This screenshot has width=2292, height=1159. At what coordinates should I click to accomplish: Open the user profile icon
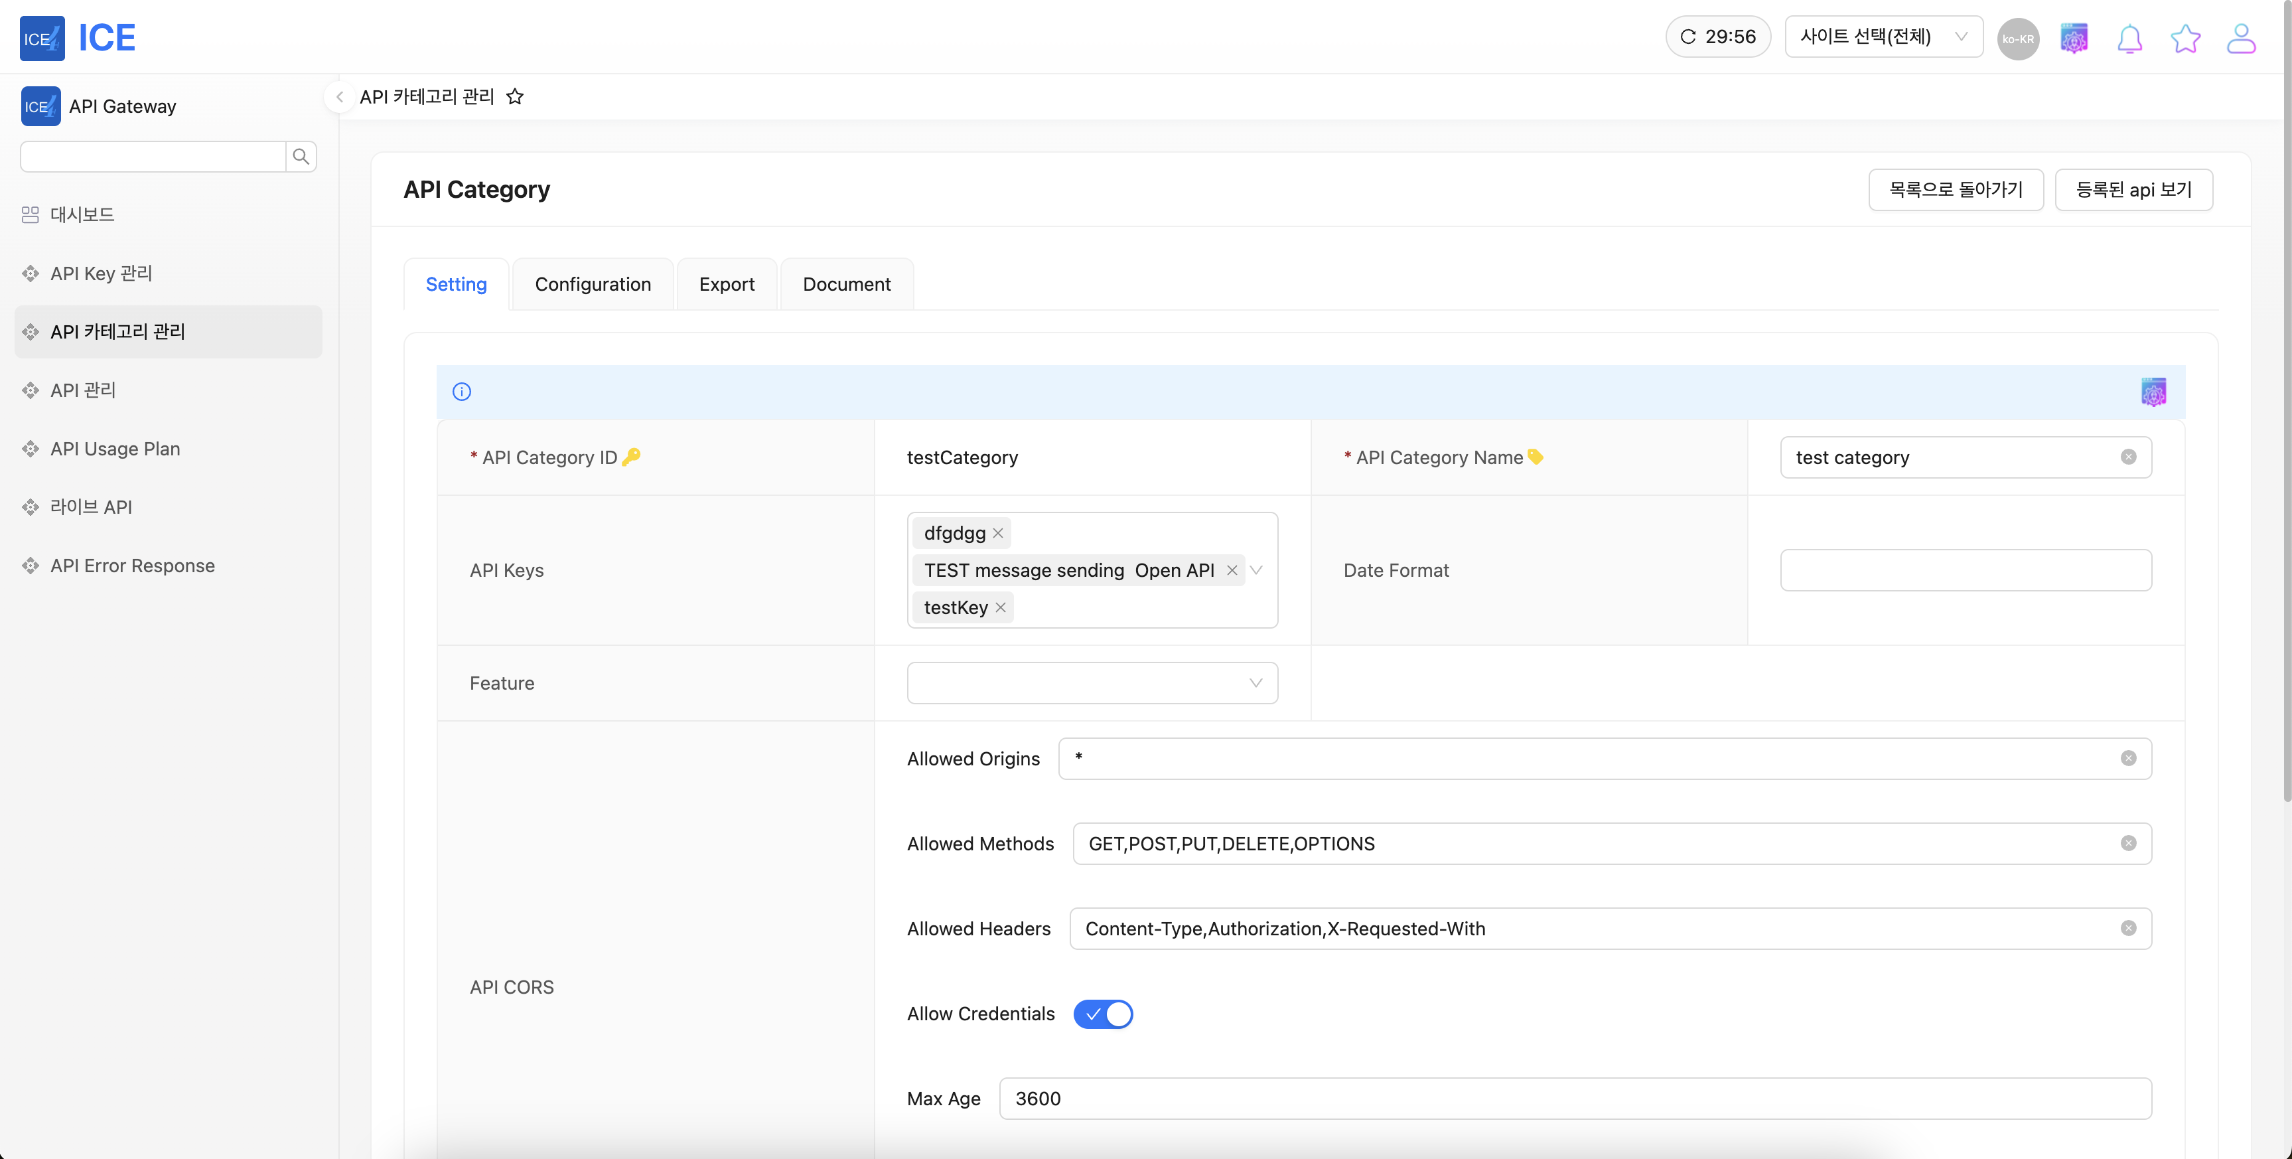point(2240,39)
